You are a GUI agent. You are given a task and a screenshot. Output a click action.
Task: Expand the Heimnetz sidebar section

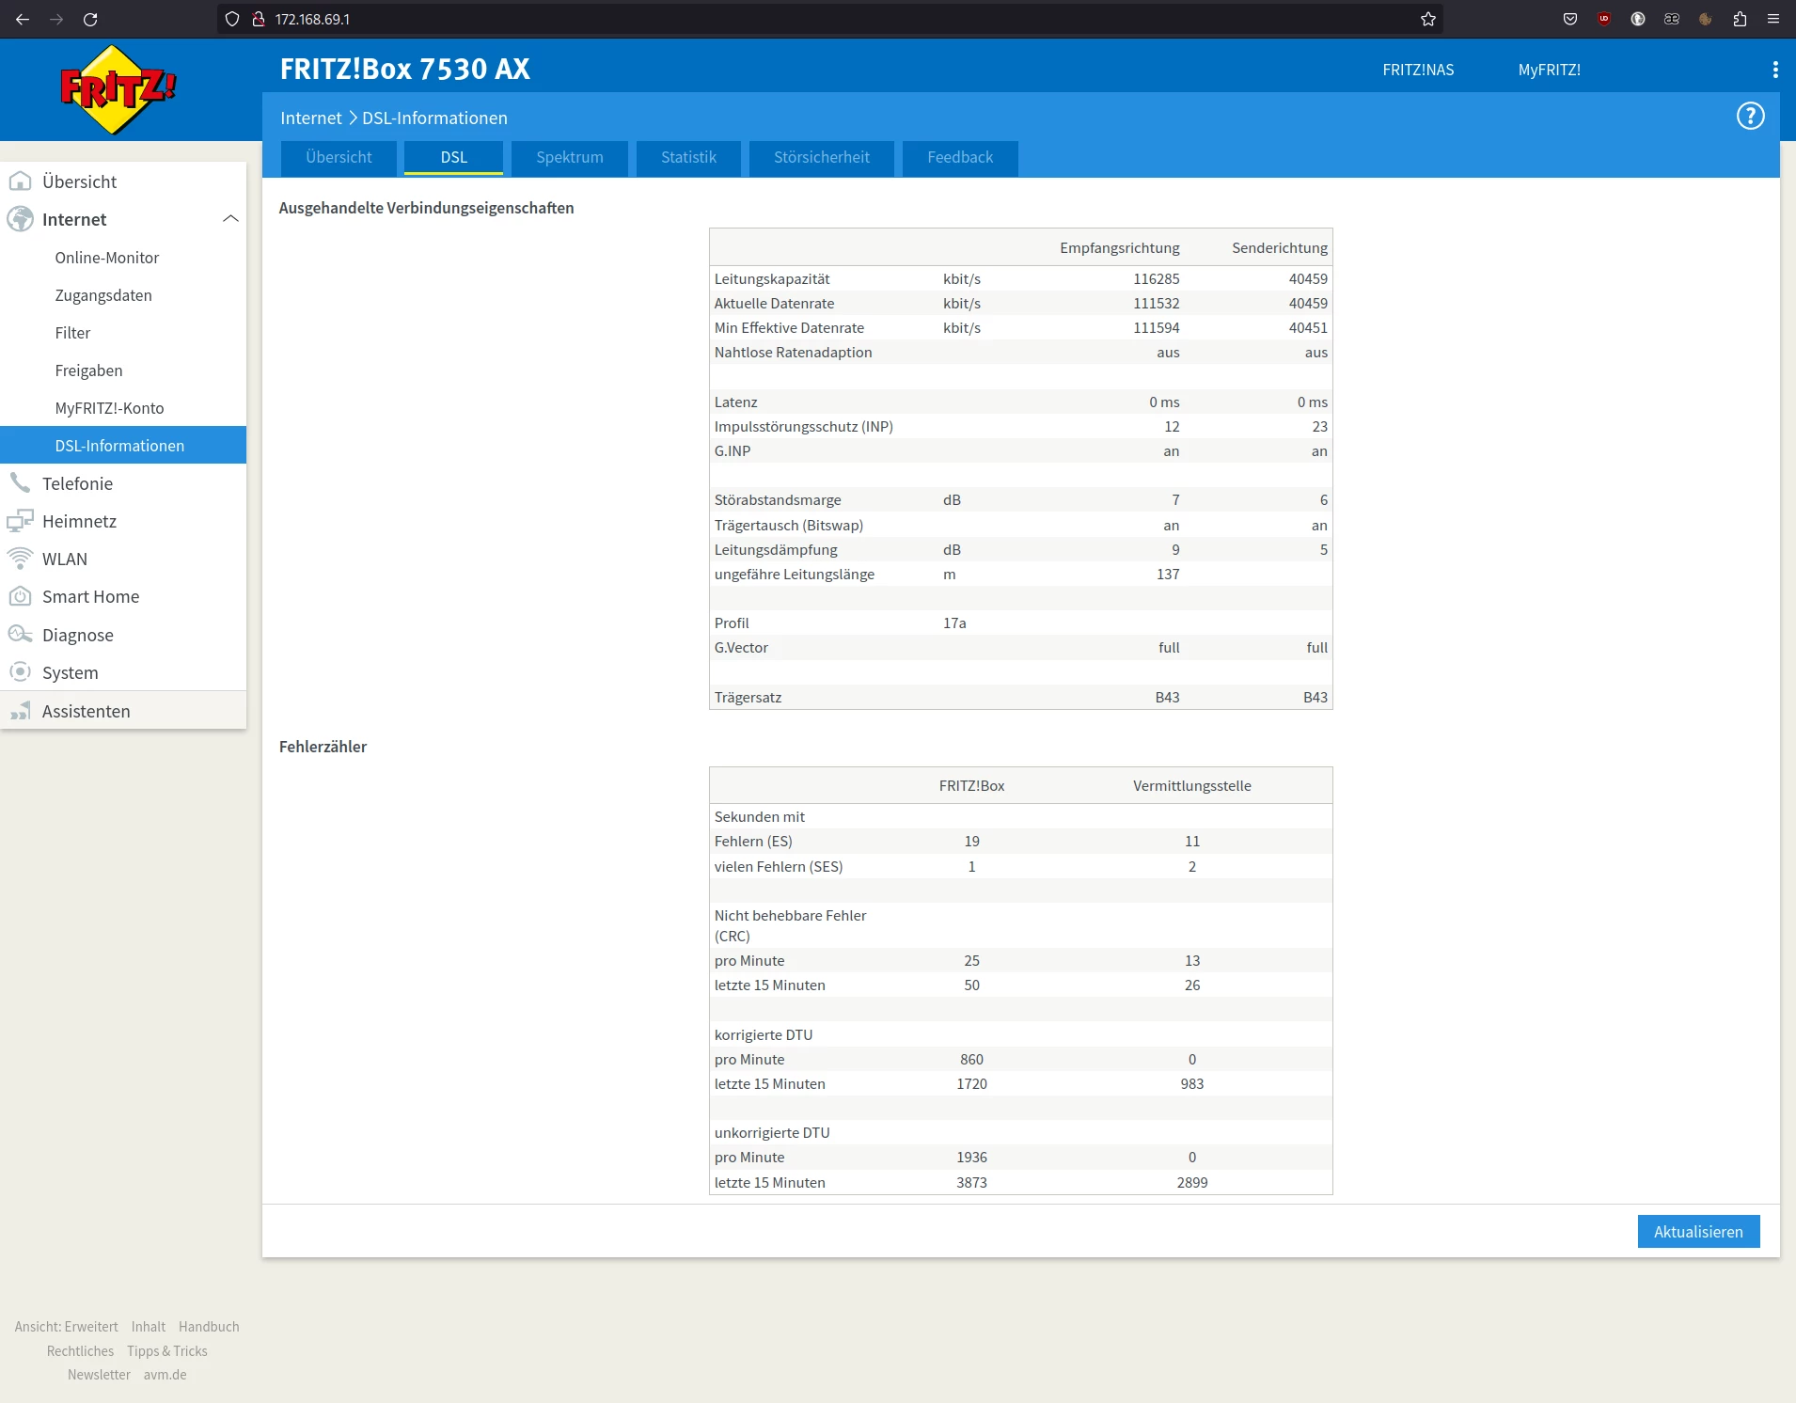point(79,521)
